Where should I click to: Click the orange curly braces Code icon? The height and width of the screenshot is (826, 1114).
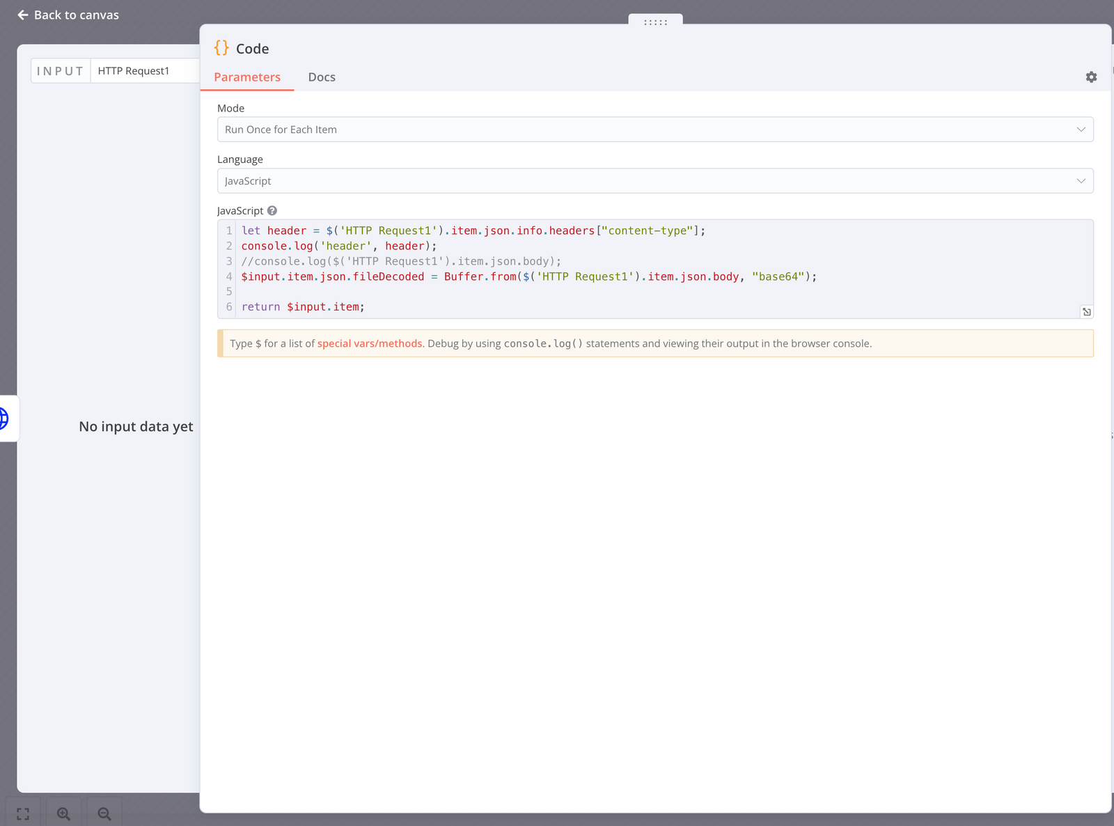click(x=221, y=48)
